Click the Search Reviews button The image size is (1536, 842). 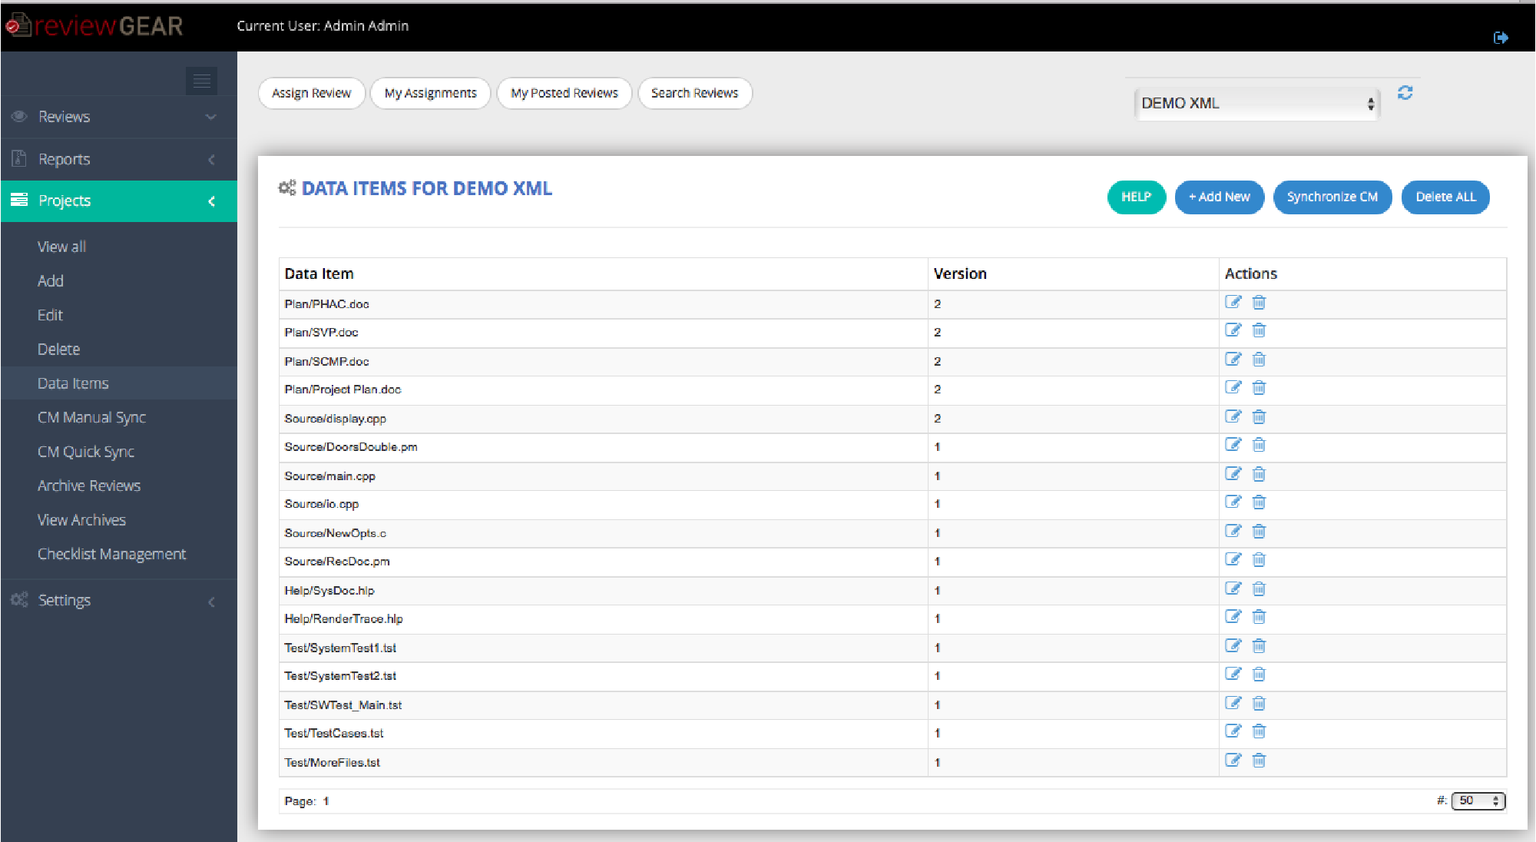point(694,93)
